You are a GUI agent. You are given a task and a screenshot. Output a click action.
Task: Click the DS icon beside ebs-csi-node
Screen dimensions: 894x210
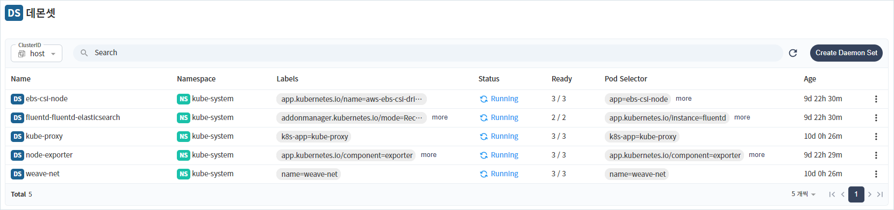pyautogui.click(x=17, y=99)
